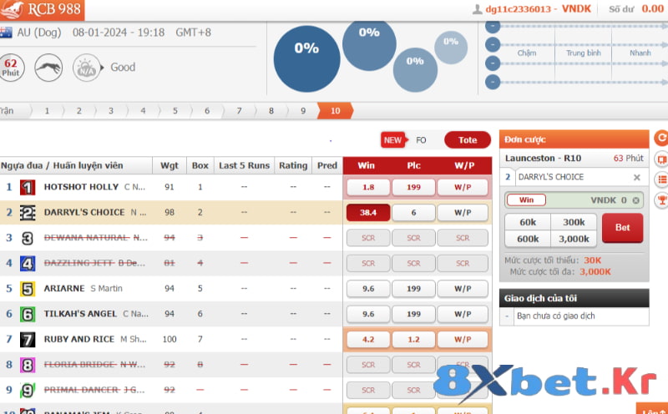Switch odds type to Tote

click(468, 140)
